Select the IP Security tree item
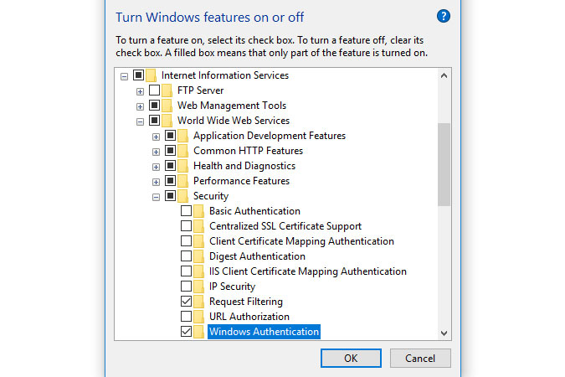 pos(232,287)
